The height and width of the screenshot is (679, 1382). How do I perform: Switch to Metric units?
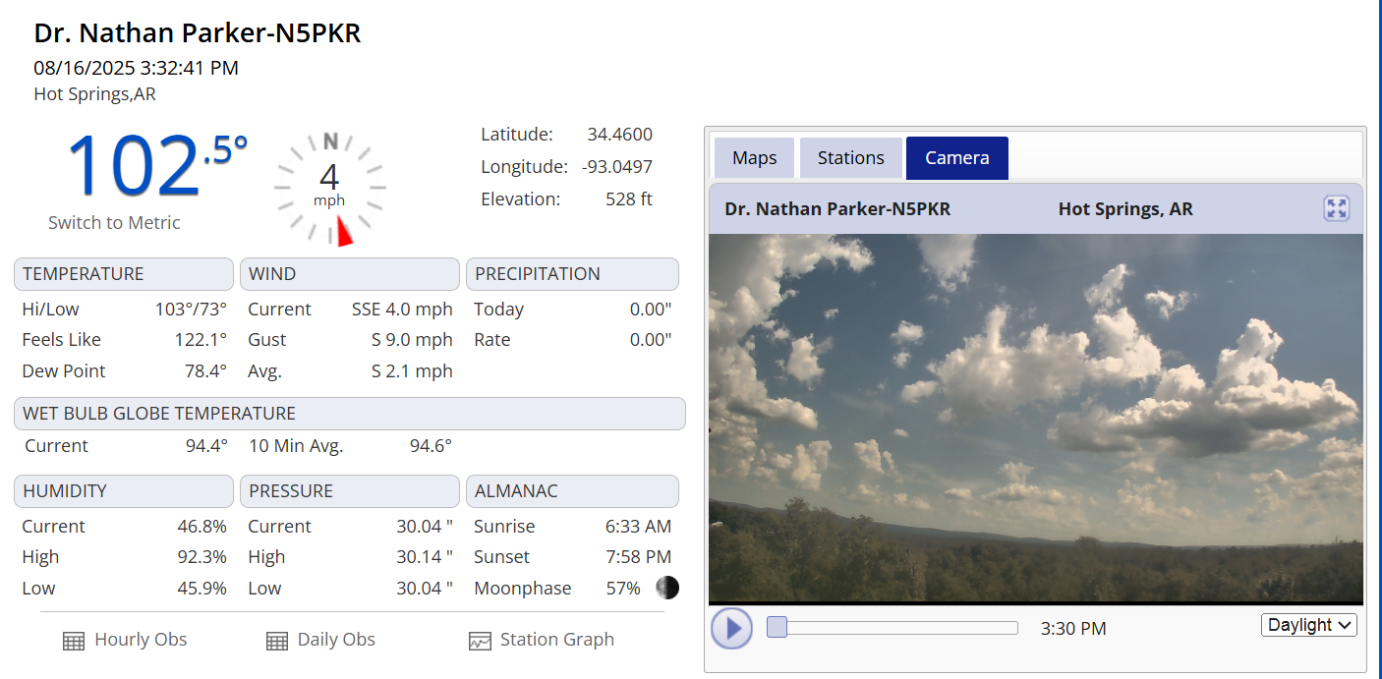tap(114, 223)
